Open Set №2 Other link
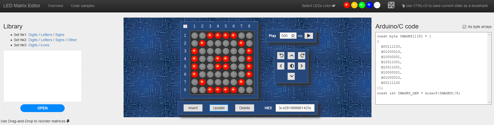This screenshot has width=494, height=125. (x=72, y=40)
